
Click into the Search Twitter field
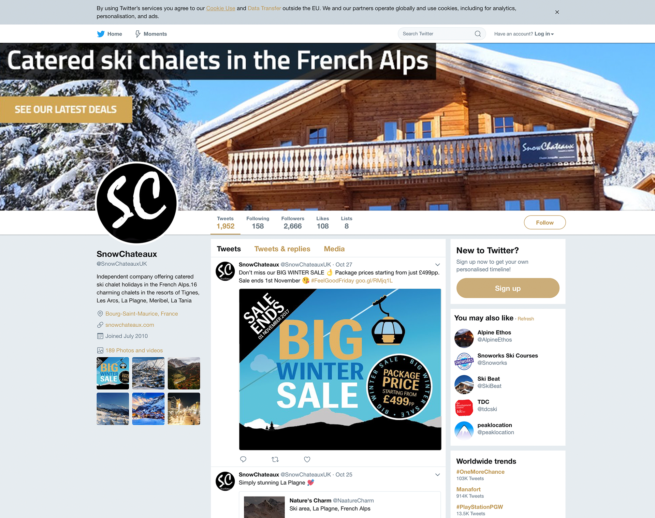437,34
